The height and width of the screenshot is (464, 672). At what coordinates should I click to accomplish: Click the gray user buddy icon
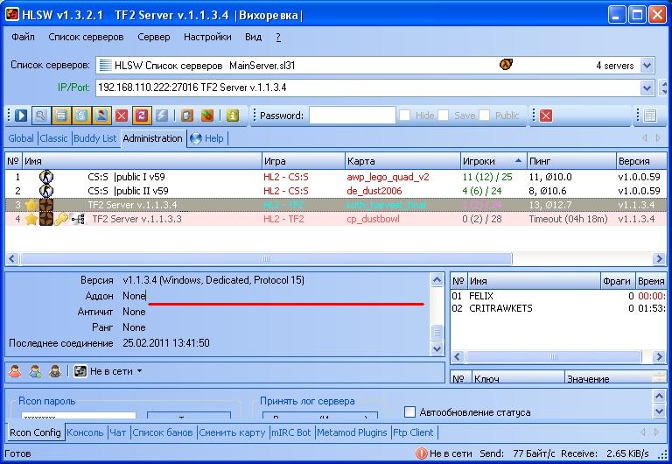coord(55,371)
